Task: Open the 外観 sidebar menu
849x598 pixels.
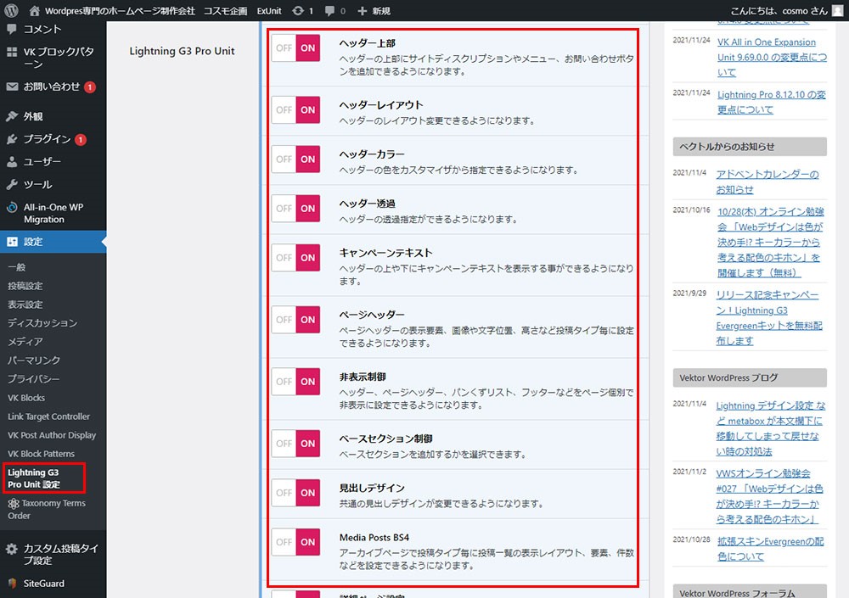Action: click(x=32, y=116)
